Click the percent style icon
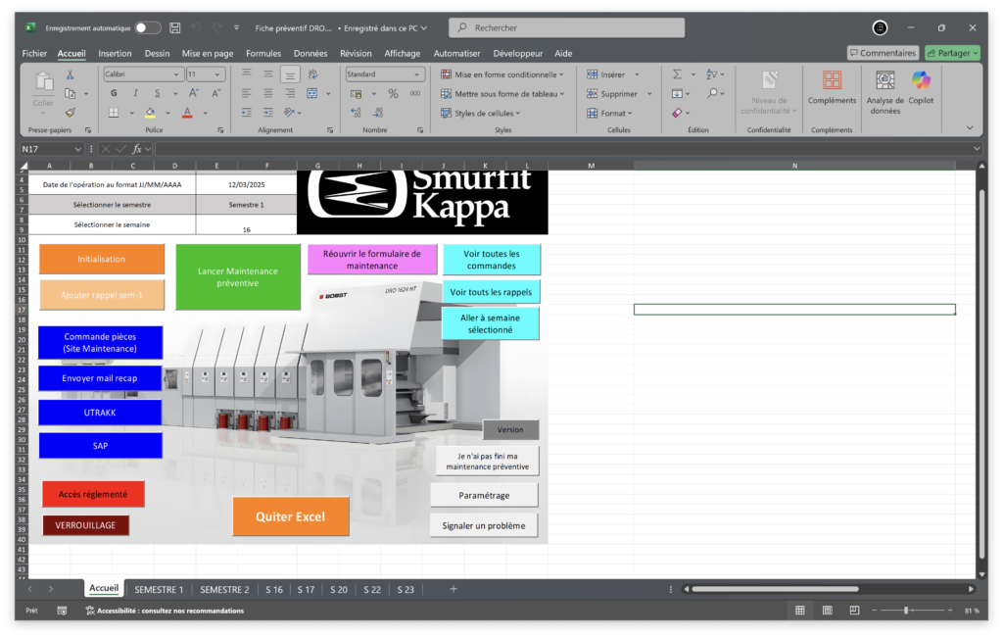The height and width of the screenshot is (638, 1003). (x=393, y=93)
